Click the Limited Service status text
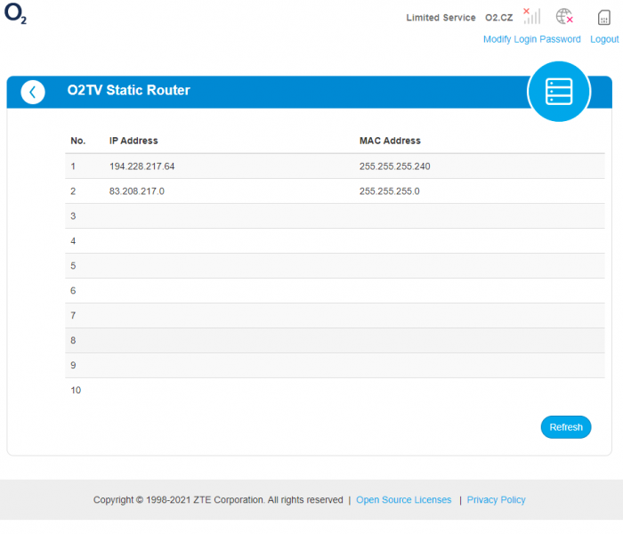The image size is (623, 534). click(x=441, y=18)
